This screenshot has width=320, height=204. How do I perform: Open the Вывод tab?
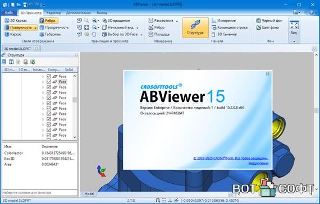[x=102, y=13]
